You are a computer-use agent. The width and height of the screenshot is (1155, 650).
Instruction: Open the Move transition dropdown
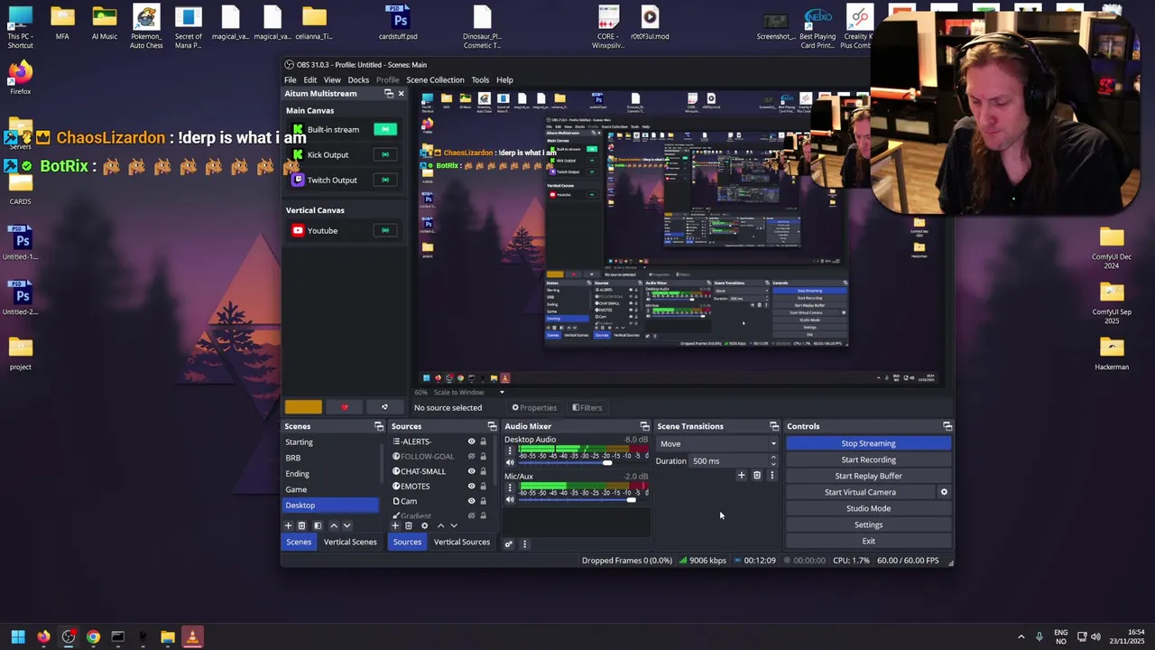[x=717, y=443]
